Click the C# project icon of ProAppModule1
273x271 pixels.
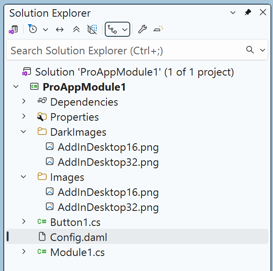pyautogui.click(x=34, y=86)
